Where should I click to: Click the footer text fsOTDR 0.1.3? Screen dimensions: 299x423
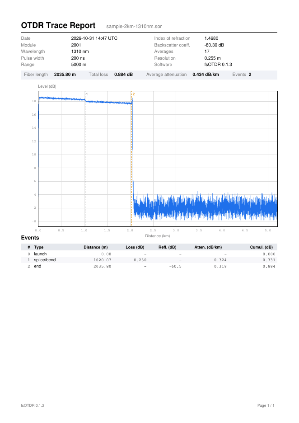tap(33, 405)
